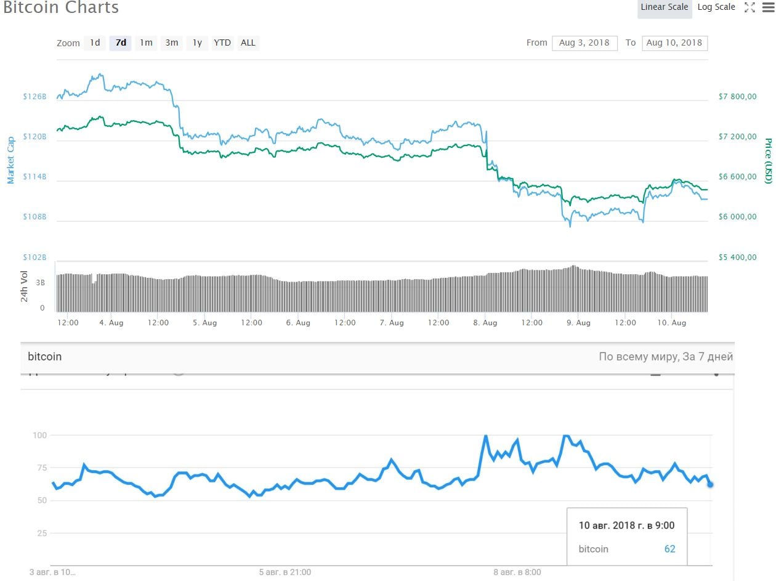Click the $120B market cap label
The width and height of the screenshot is (776, 581).
(x=34, y=137)
